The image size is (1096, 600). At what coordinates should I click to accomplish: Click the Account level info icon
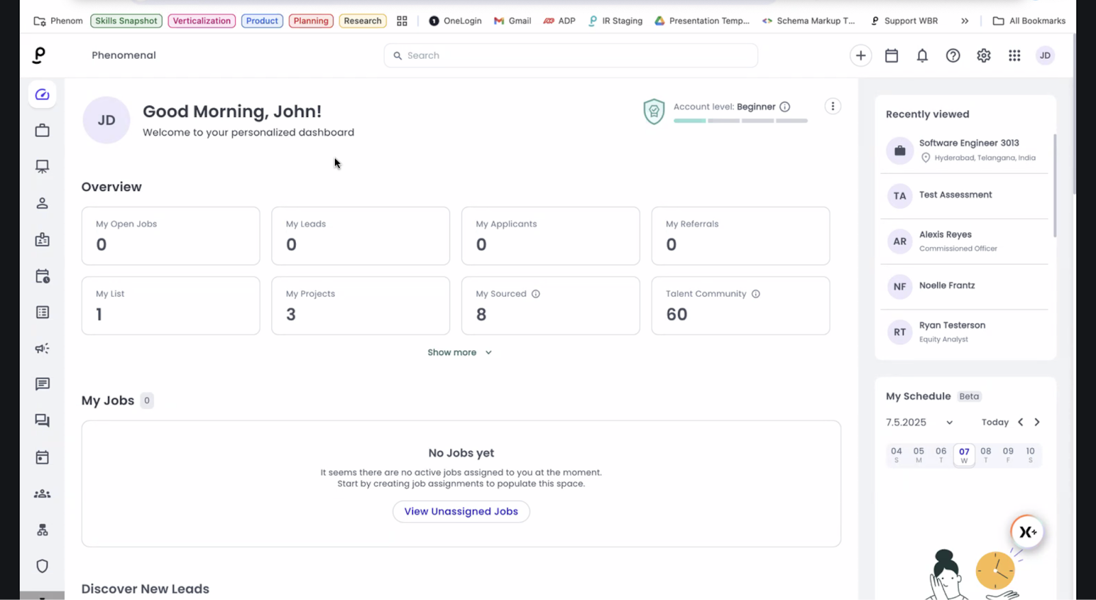click(785, 107)
